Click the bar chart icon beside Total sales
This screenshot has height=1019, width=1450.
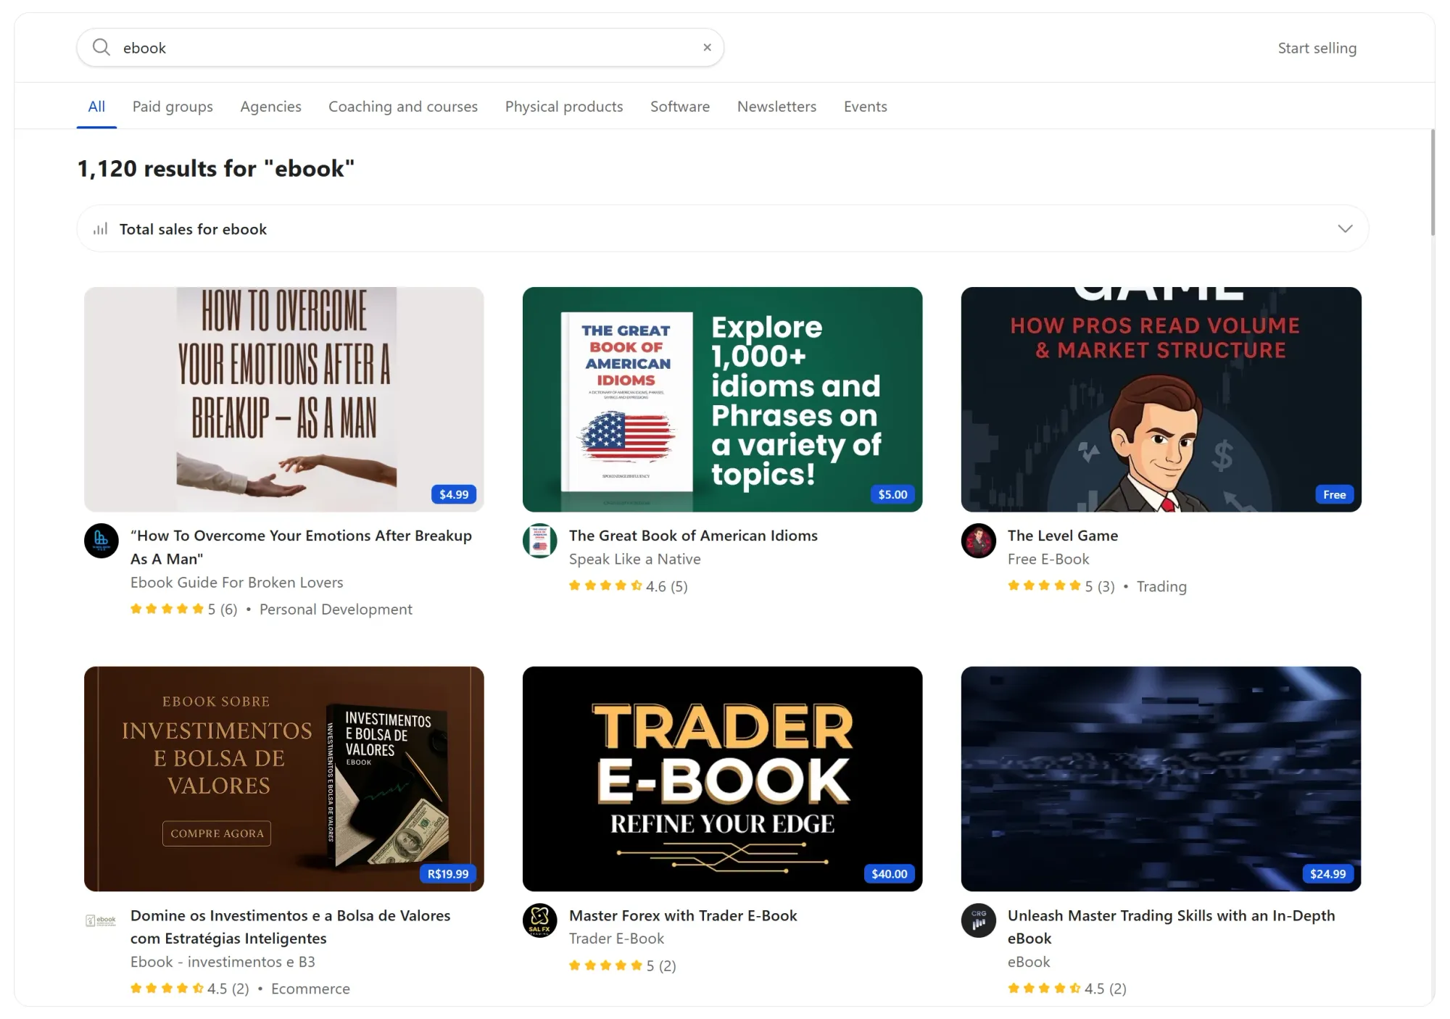(101, 229)
